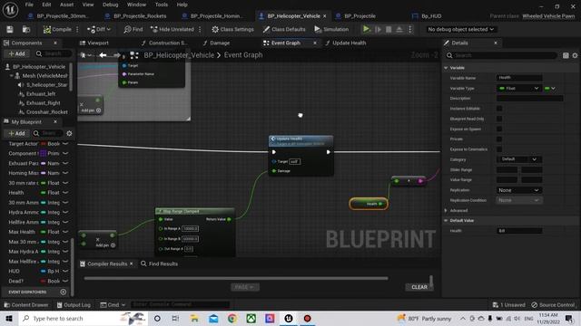581x326 pixels.
Task: Close the Event Graph tab
Action: coord(315,43)
